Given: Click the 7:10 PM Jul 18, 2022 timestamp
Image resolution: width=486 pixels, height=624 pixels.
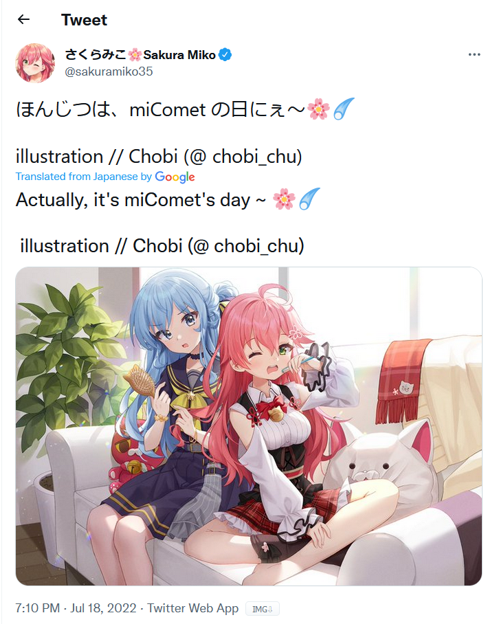Looking at the screenshot, I should tap(76, 608).
